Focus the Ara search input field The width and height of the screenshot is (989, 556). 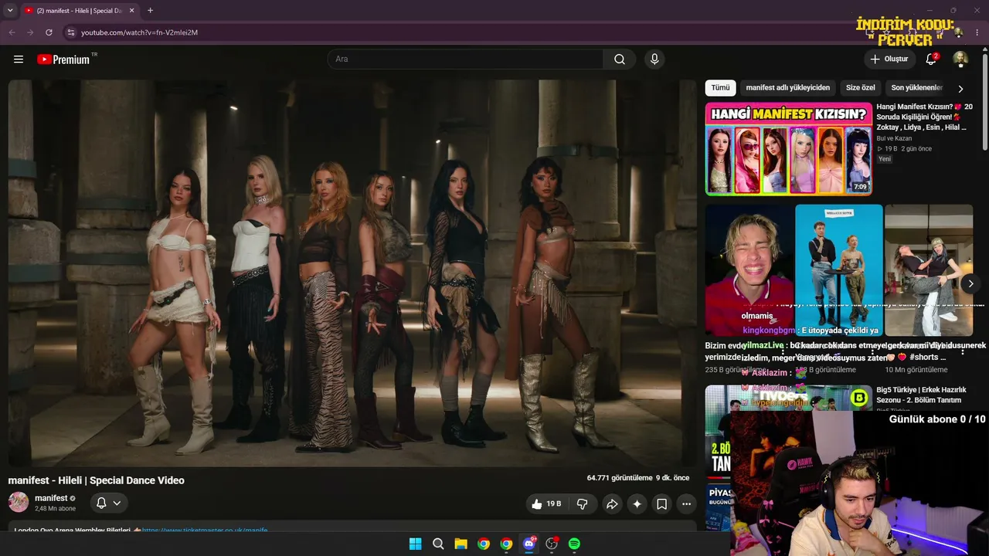click(466, 59)
